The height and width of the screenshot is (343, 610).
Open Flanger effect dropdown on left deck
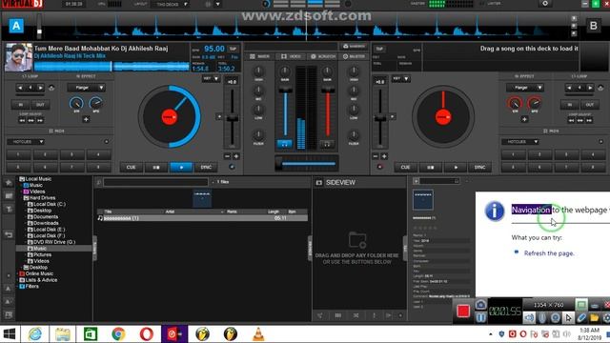tap(86, 88)
